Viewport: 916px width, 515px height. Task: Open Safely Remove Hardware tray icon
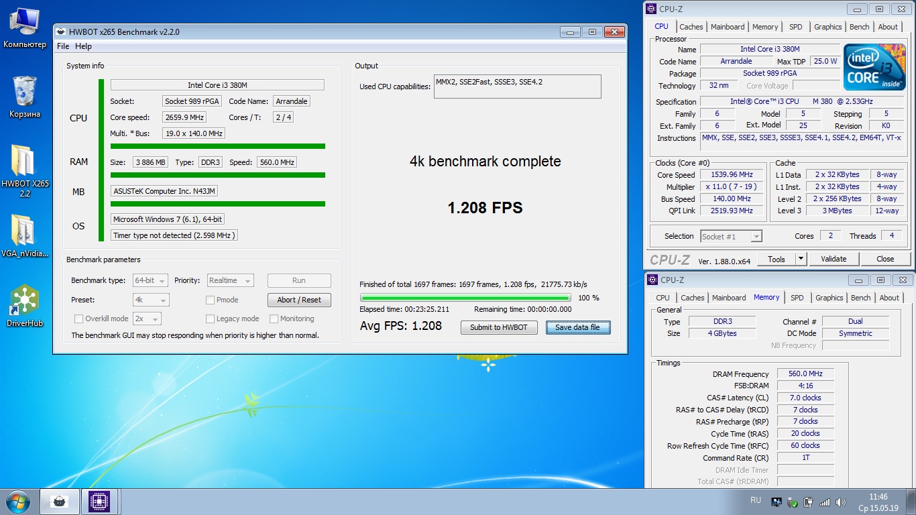click(x=793, y=502)
